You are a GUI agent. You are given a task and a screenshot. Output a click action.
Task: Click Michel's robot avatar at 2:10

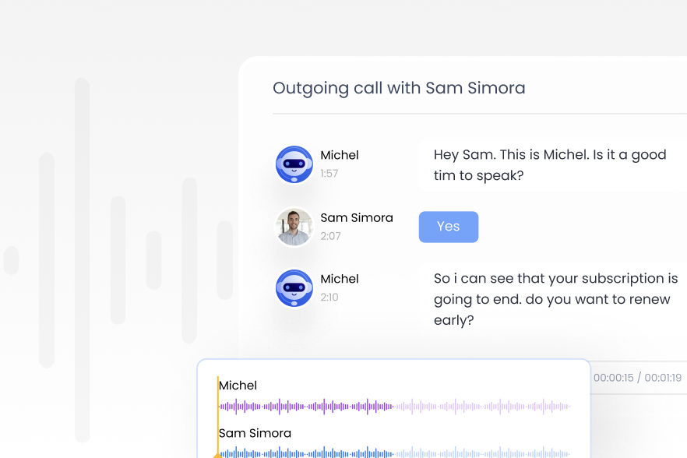[x=294, y=288]
